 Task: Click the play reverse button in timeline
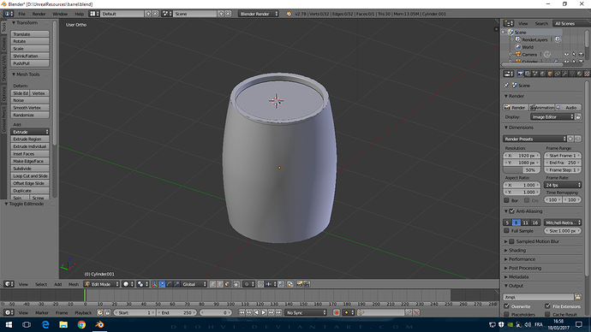coord(256,312)
